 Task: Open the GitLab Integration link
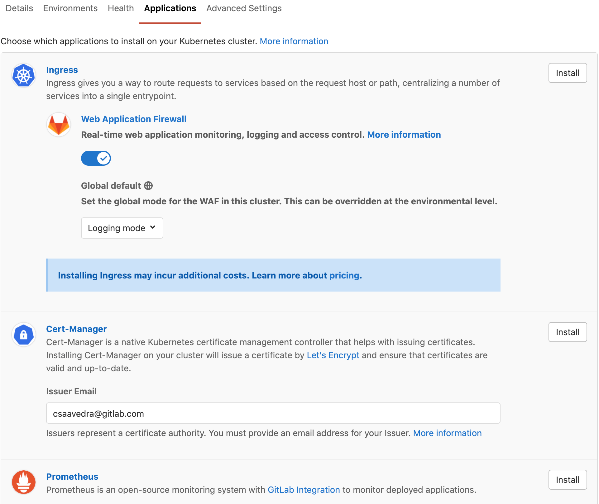[304, 490]
